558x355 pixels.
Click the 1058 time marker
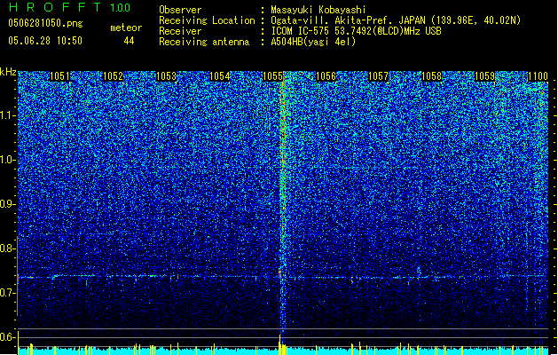tap(431, 76)
